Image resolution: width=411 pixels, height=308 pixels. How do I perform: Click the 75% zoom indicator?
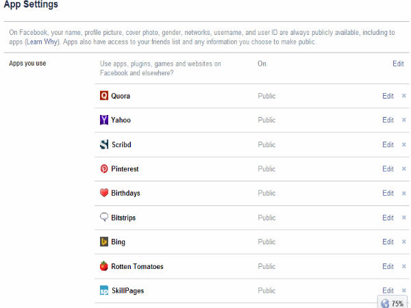[x=393, y=302]
